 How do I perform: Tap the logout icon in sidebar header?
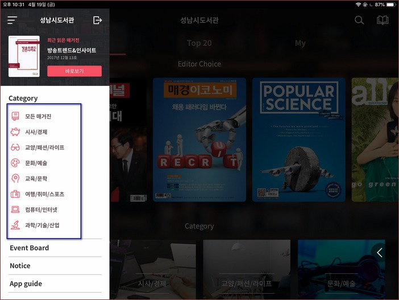(97, 20)
